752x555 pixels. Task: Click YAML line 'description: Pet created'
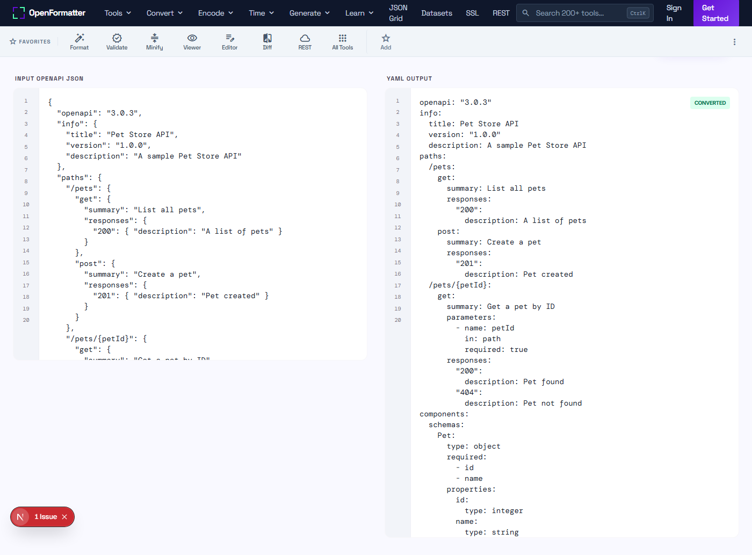coord(519,275)
